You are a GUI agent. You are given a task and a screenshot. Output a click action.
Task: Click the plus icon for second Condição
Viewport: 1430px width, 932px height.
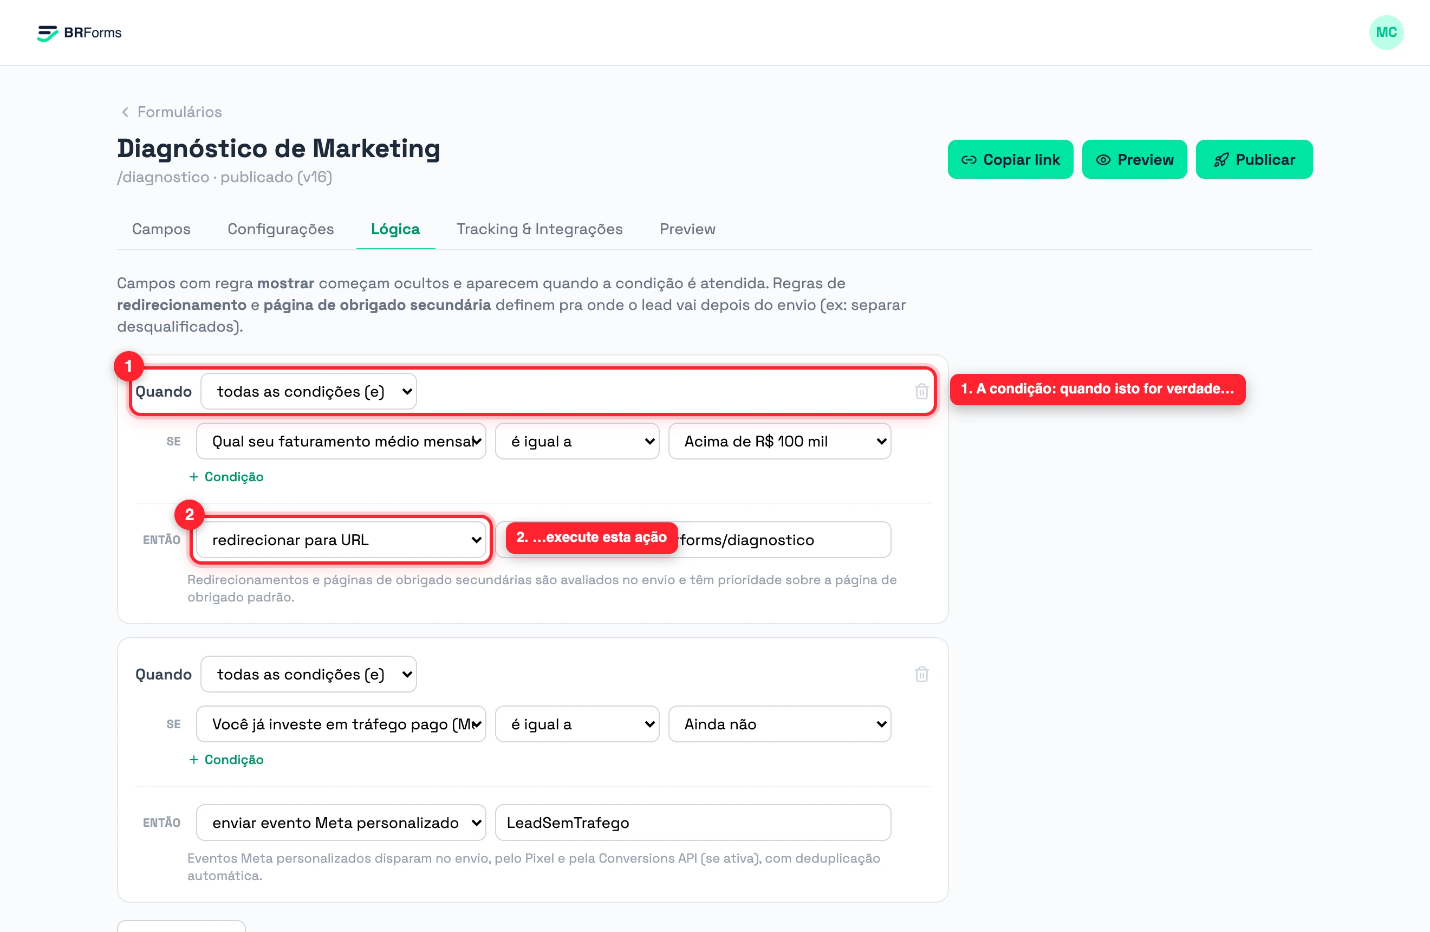point(193,760)
